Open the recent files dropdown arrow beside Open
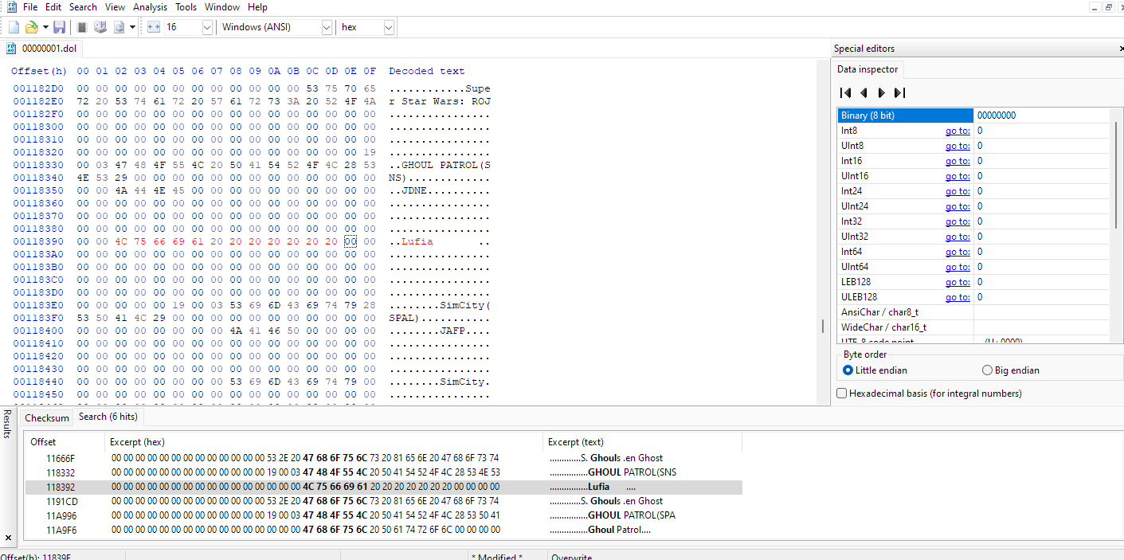 [45, 27]
